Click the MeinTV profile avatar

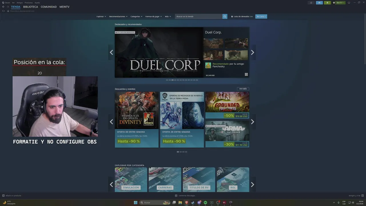tap(334, 3)
